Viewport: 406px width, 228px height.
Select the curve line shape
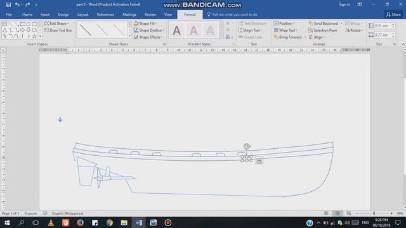click(16, 36)
